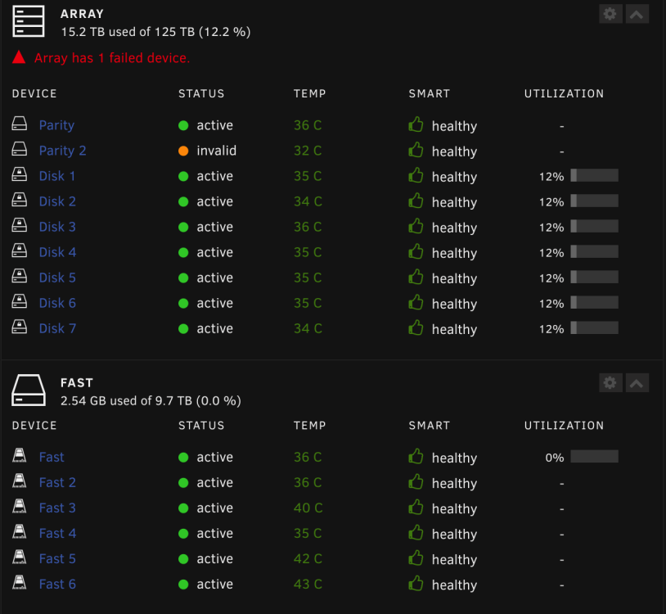The width and height of the screenshot is (666, 614).
Task: Open the Disk 2 device link
Action: pyautogui.click(x=57, y=201)
